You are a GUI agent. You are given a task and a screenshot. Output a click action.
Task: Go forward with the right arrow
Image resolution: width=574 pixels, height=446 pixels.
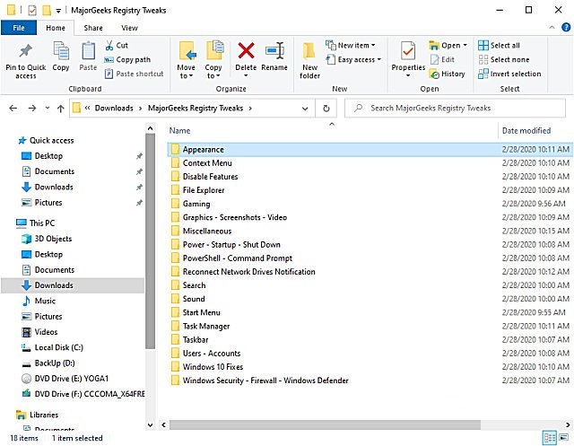click(32, 108)
